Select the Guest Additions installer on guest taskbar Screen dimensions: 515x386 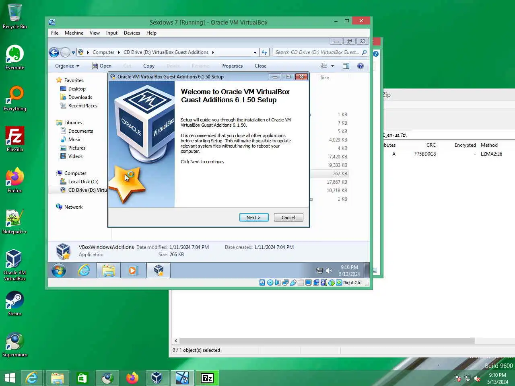coord(159,271)
